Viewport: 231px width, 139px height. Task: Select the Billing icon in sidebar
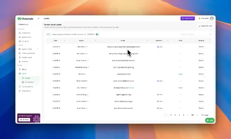point(20,69)
